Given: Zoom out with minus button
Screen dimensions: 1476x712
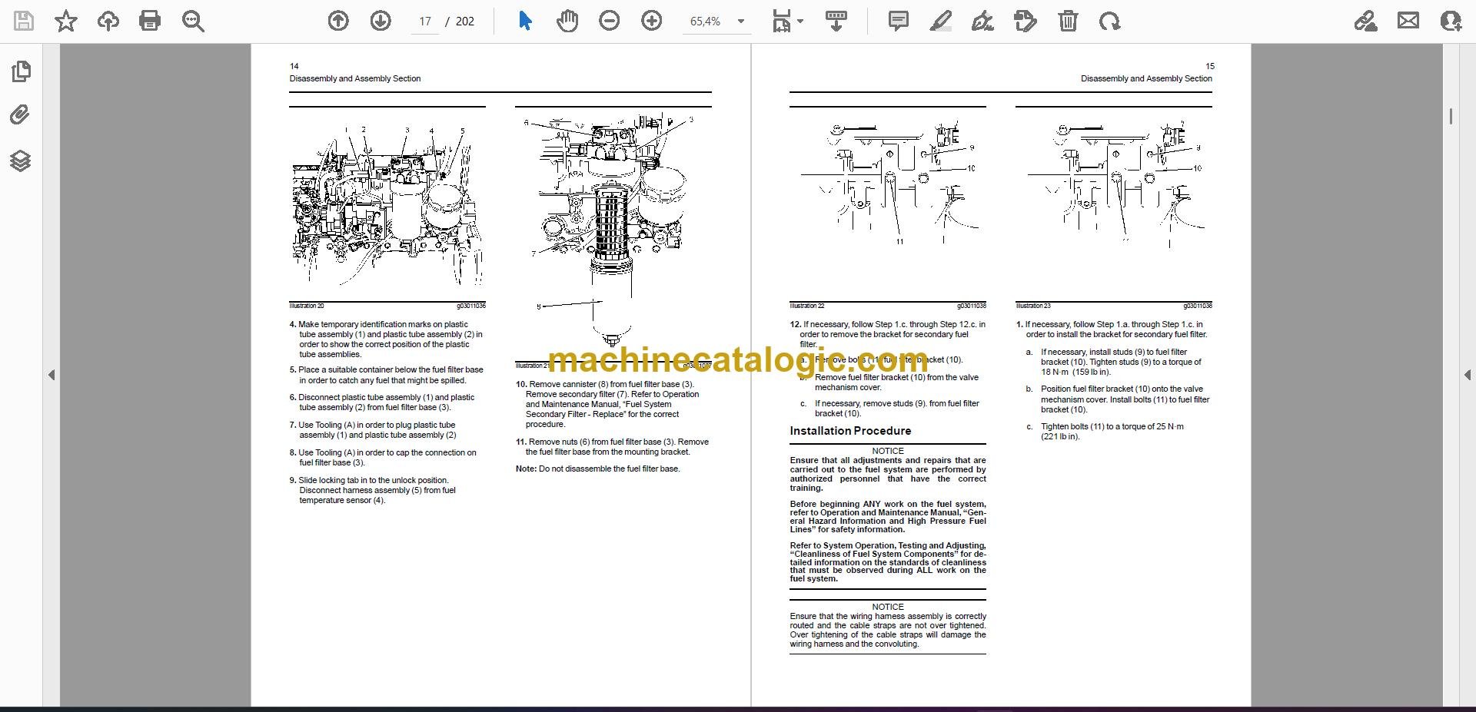Looking at the screenshot, I should (x=610, y=21).
